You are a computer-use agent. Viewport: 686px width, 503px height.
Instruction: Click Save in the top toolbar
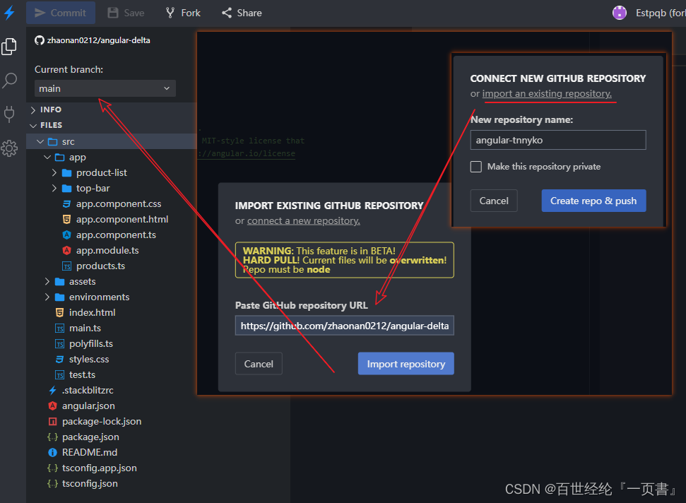126,13
